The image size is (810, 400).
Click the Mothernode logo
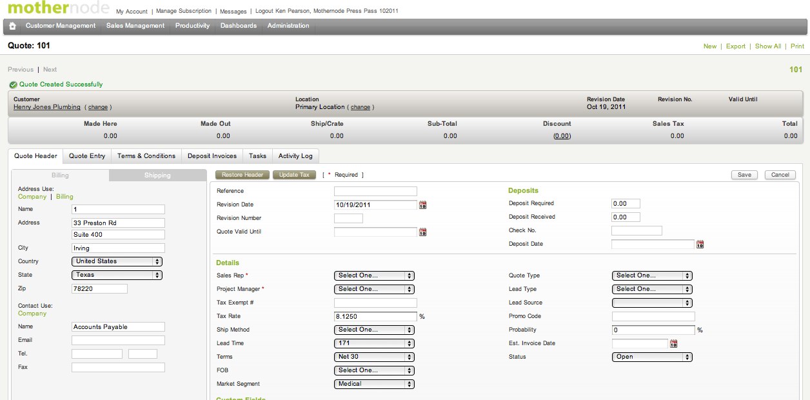coord(57,9)
